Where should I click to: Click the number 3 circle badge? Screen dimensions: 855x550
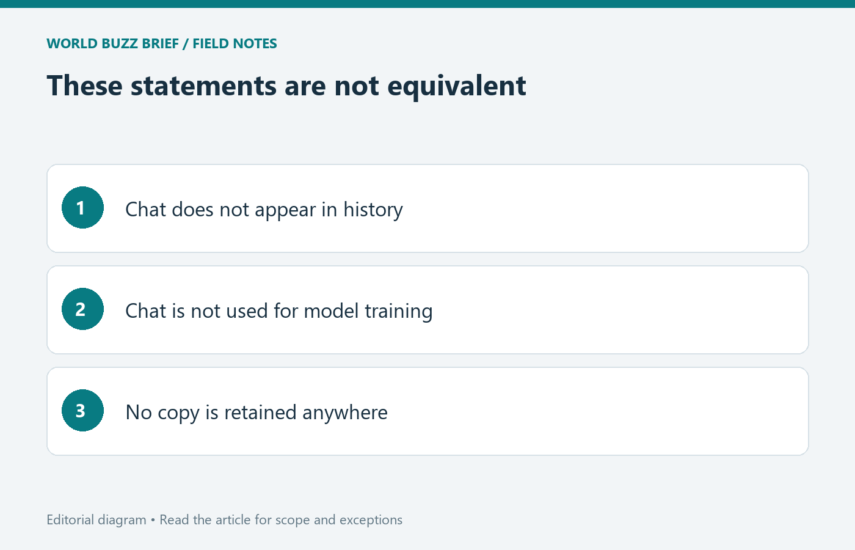82,411
